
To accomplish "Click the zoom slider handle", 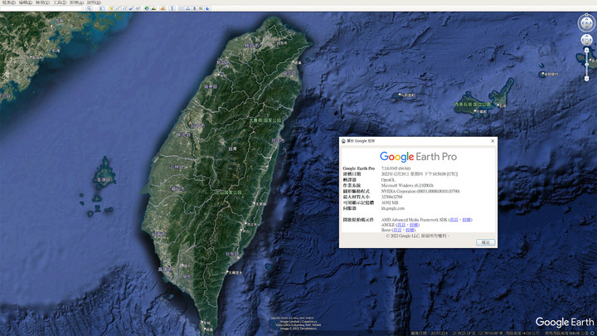I will point(587,65).
